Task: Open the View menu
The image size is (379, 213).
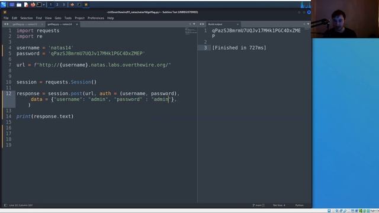Action: (x=48, y=18)
